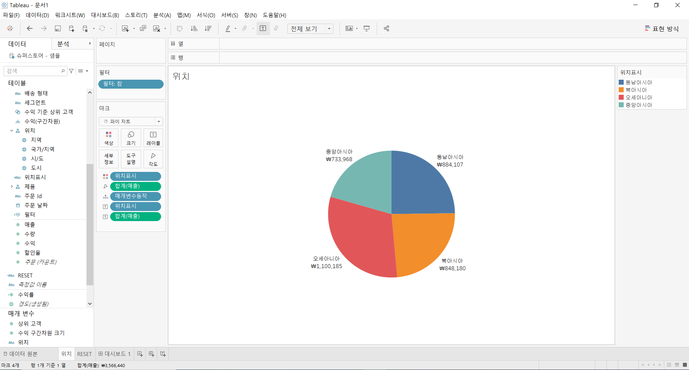Click the 오세아니아 legend color swatch

pos(621,97)
